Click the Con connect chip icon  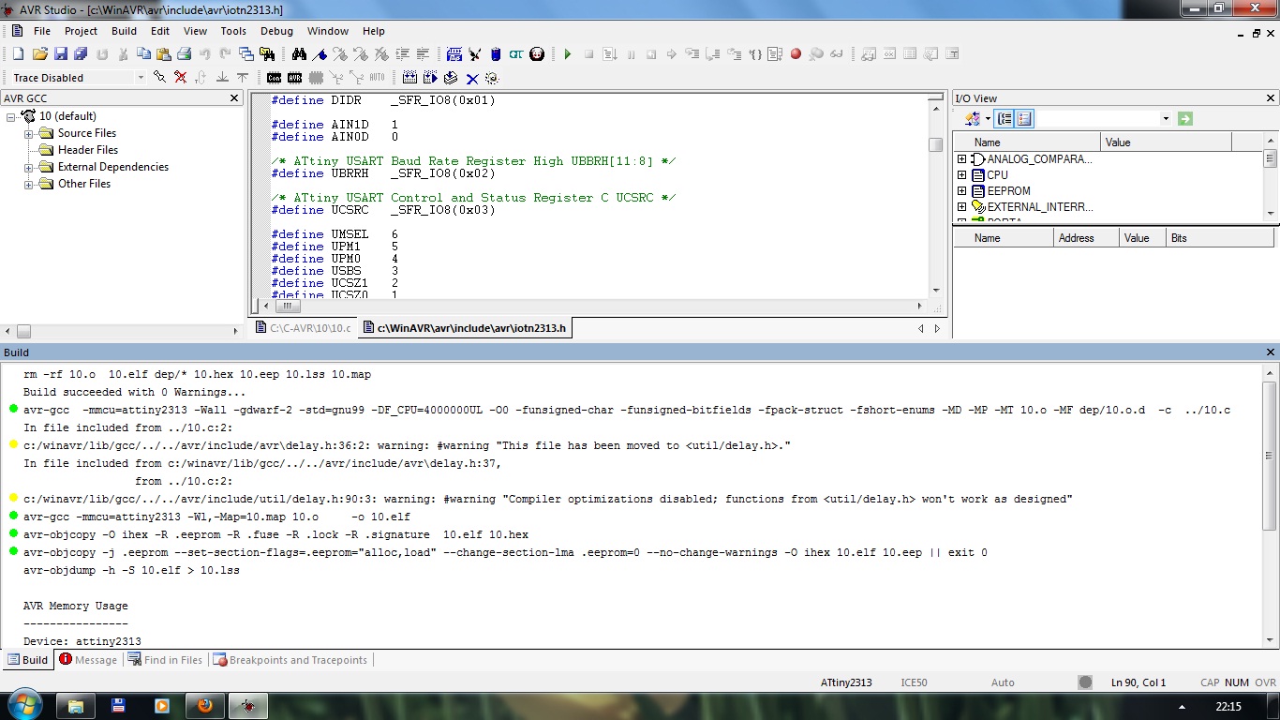click(x=274, y=78)
